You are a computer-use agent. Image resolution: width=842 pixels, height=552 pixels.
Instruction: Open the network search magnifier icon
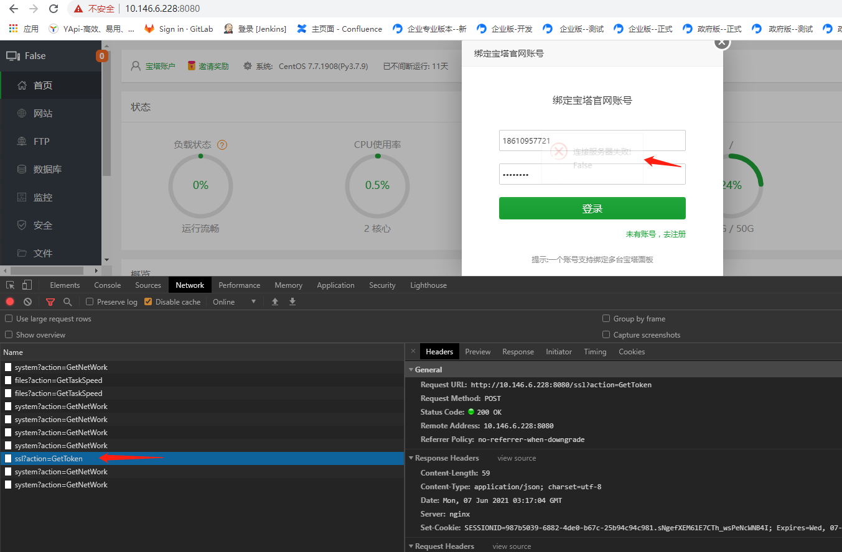click(67, 301)
